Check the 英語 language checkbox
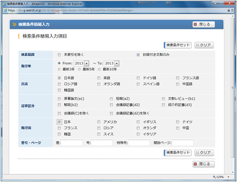 [x=99, y=78]
